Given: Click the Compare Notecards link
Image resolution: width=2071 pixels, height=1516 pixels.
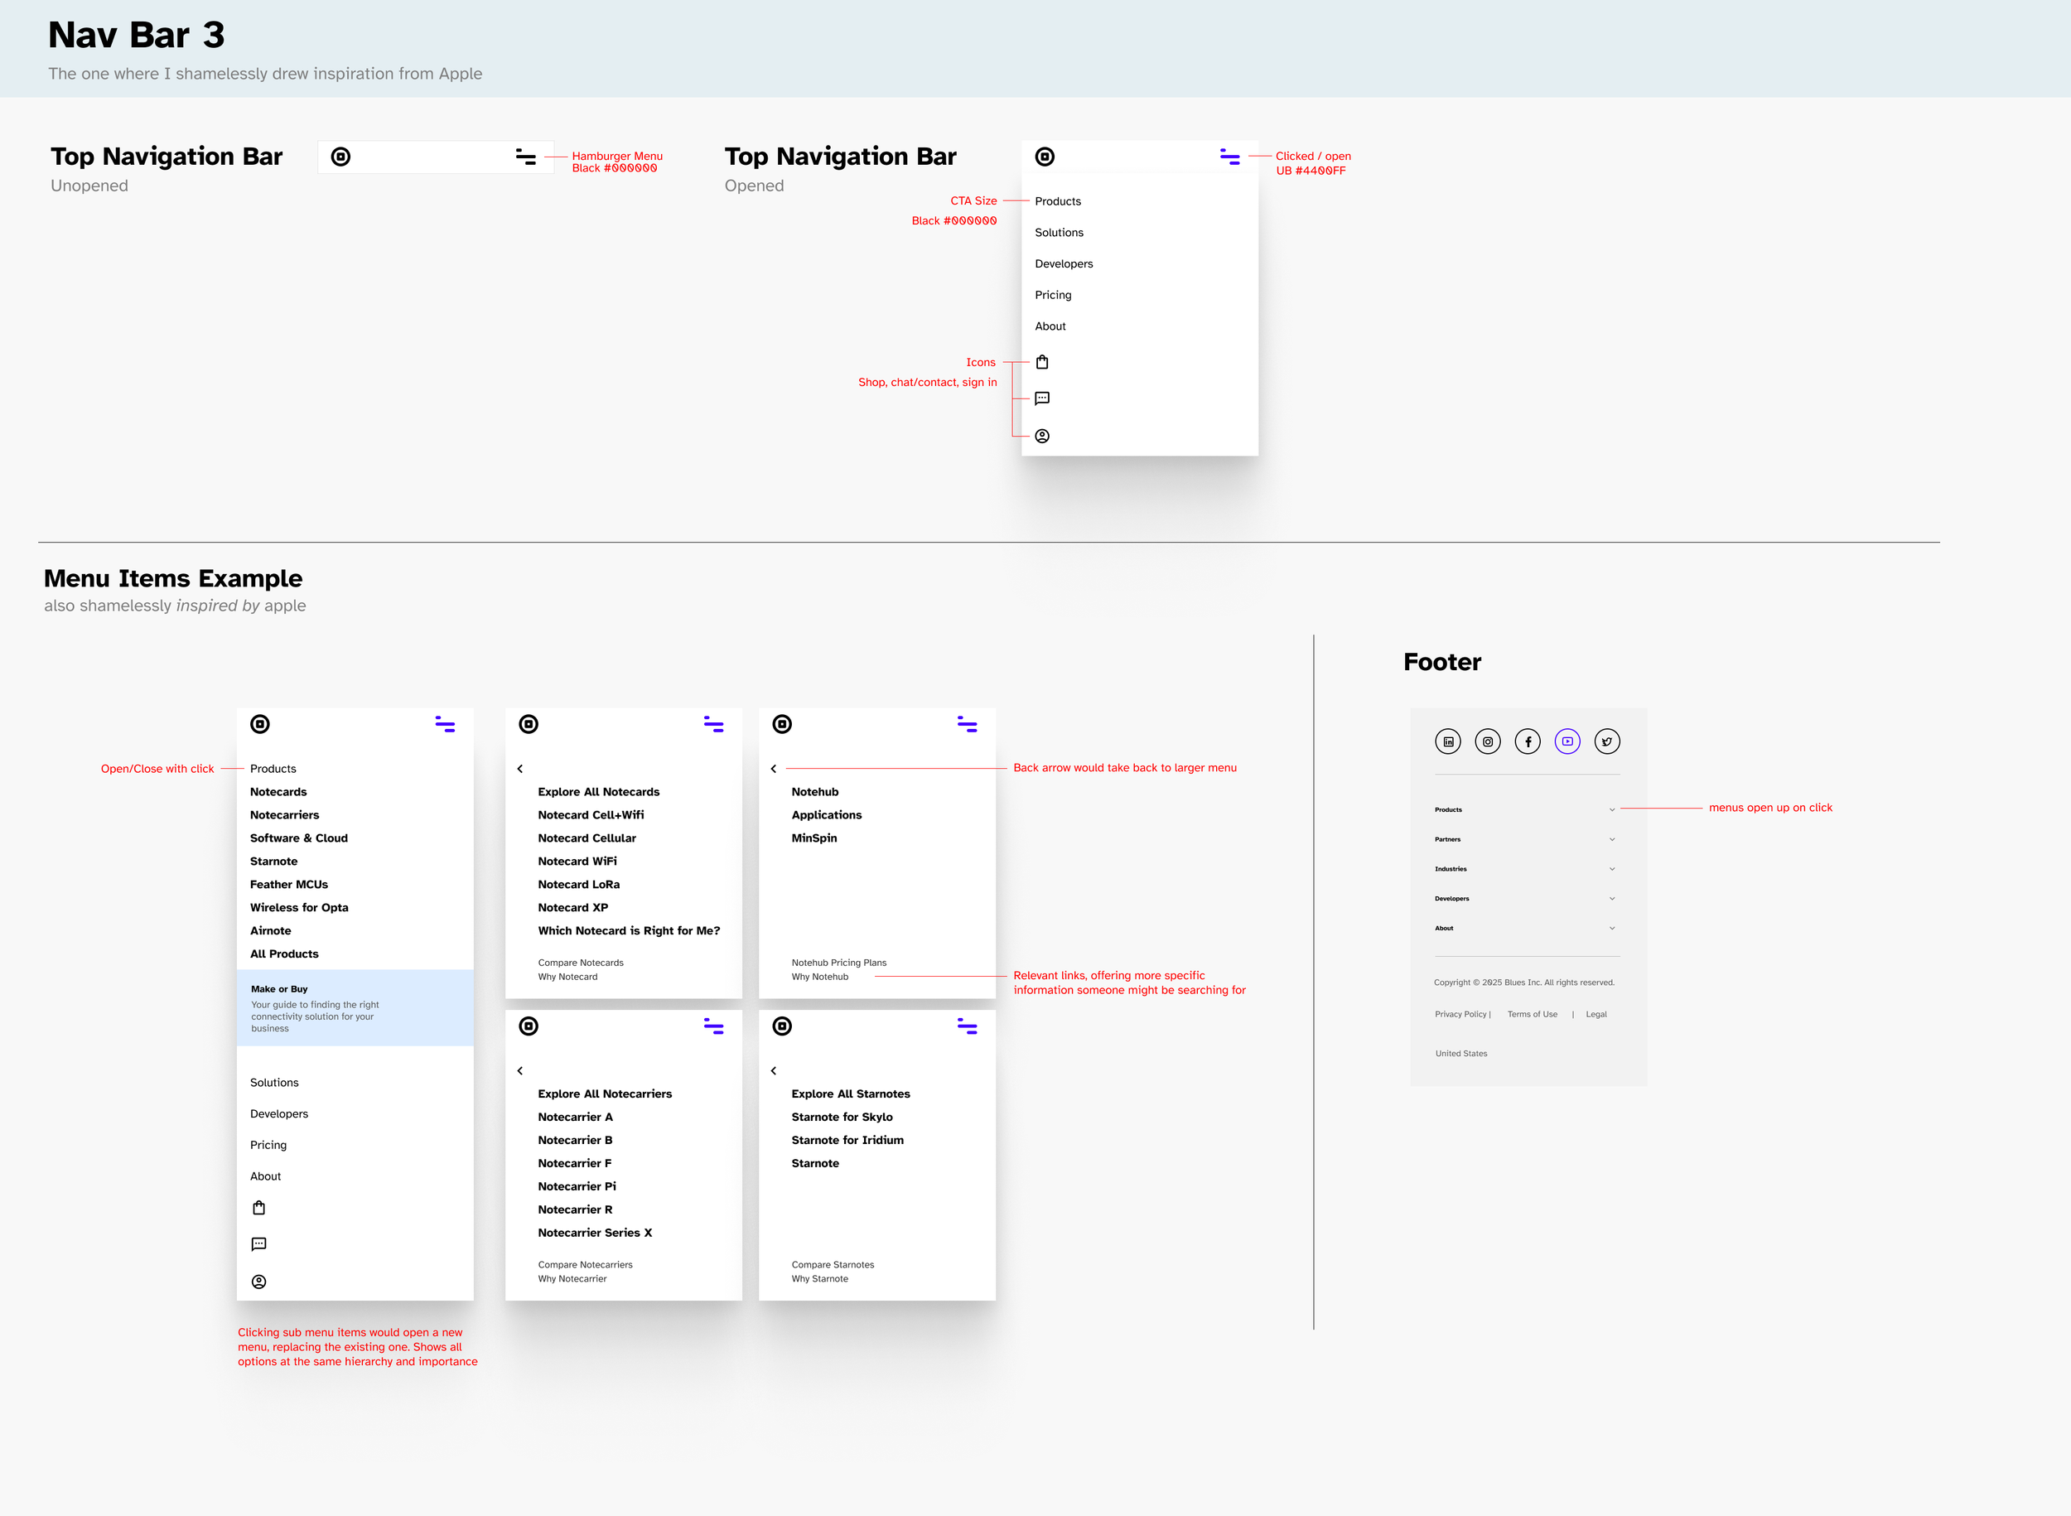Looking at the screenshot, I should pyautogui.click(x=580, y=963).
